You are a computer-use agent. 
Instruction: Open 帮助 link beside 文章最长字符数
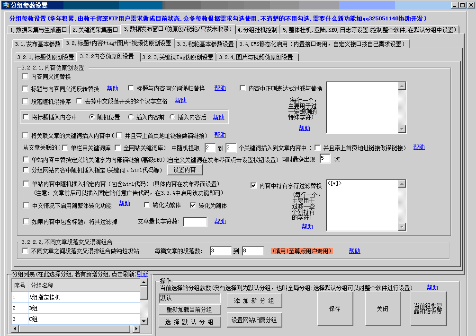(x=220, y=221)
